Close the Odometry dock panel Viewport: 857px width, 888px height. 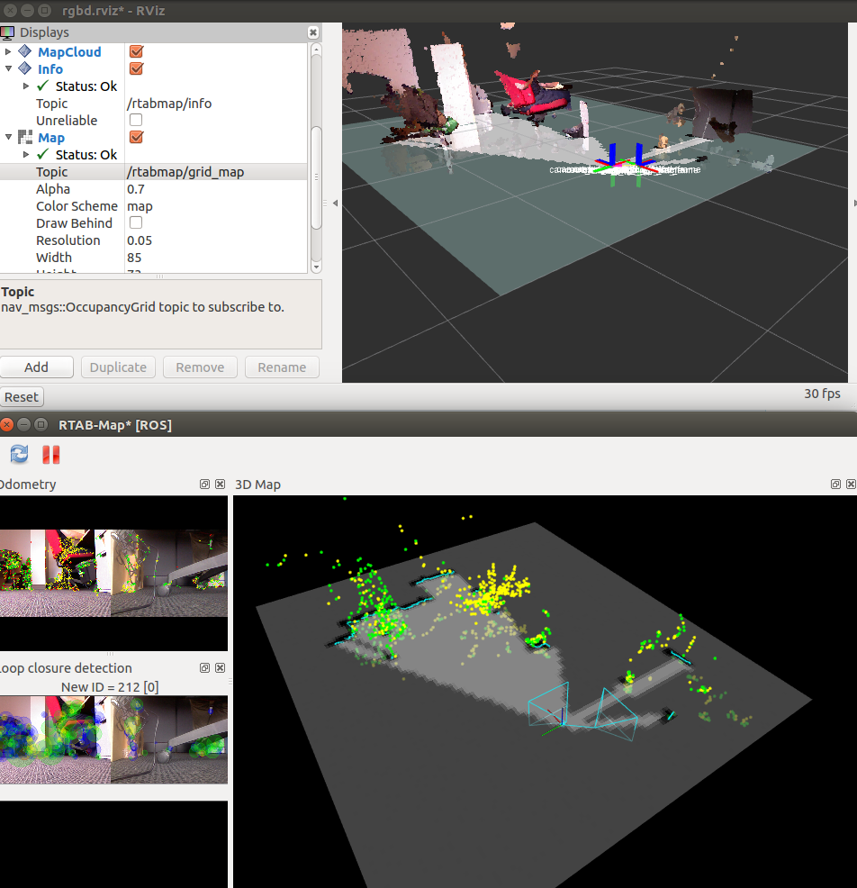click(x=220, y=485)
